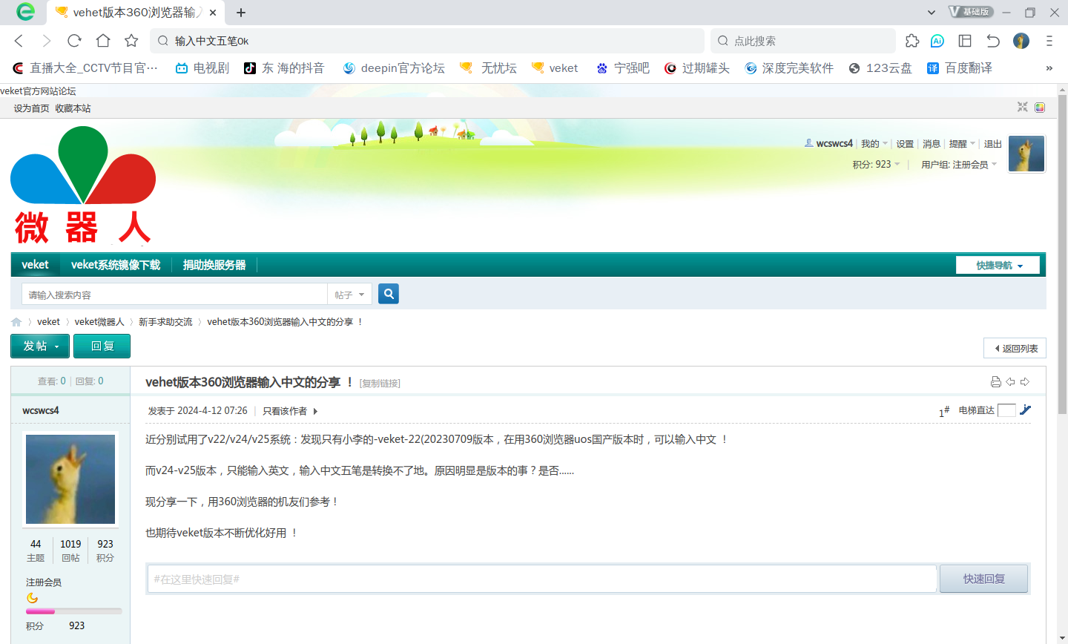
Task: Close the vehet版本360浏览器 tab
Action: (214, 13)
